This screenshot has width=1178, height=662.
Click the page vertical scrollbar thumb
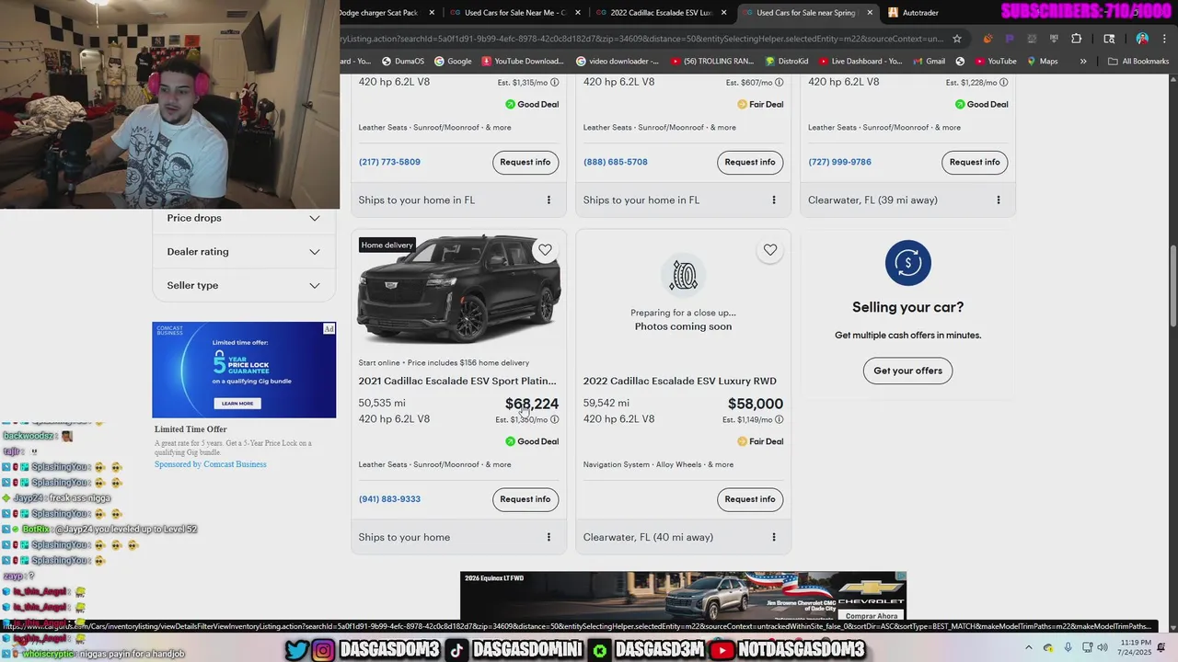pos(1172,285)
